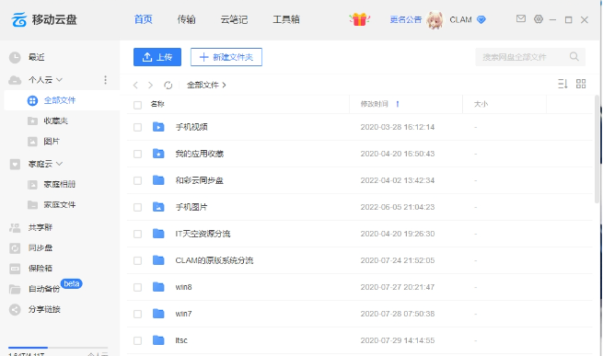Click the beta badge beside 自动备份
The image size is (603, 356).
click(x=72, y=283)
